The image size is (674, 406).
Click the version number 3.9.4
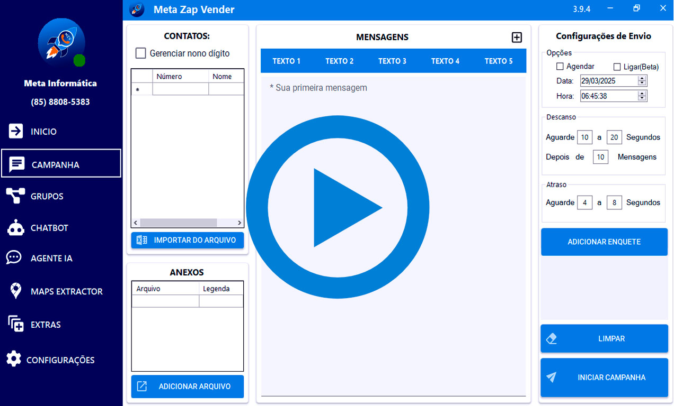coord(581,9)
